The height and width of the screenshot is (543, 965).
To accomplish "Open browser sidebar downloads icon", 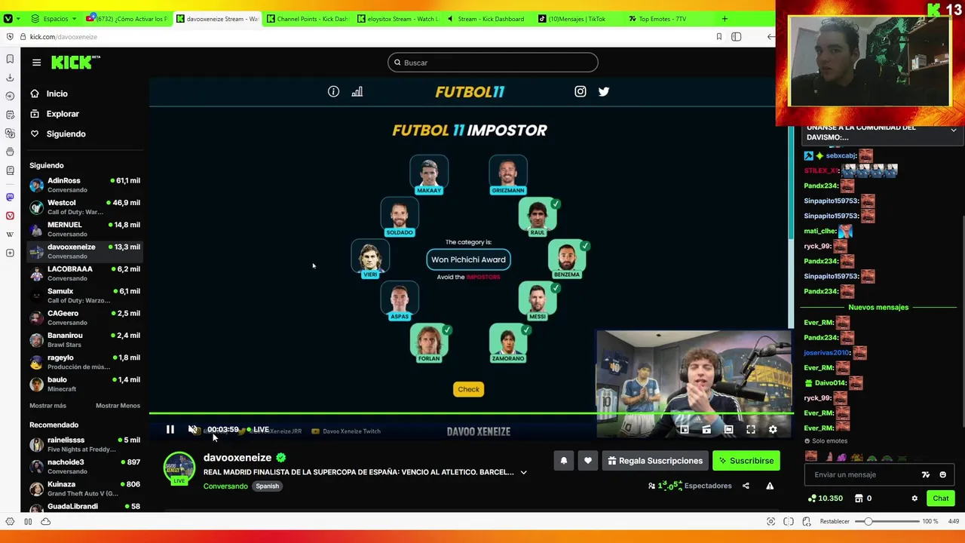I will pyautogui.click(x=10, y=77).
